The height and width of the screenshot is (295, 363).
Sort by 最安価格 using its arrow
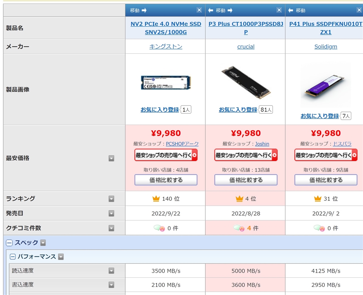pyautogui.click(x=111, y=158)
